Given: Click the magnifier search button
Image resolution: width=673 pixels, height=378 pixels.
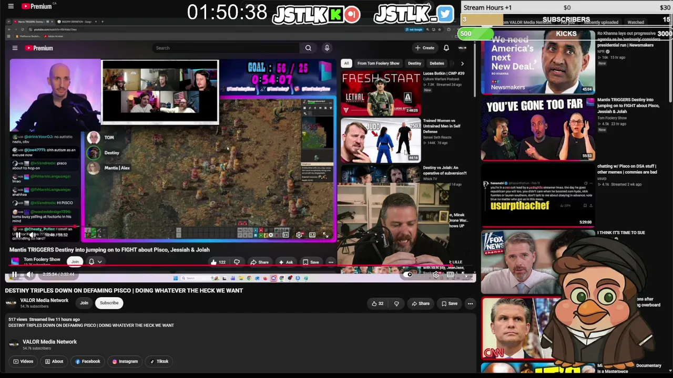Looking at the screenshot, I should (x=308, y=48).
